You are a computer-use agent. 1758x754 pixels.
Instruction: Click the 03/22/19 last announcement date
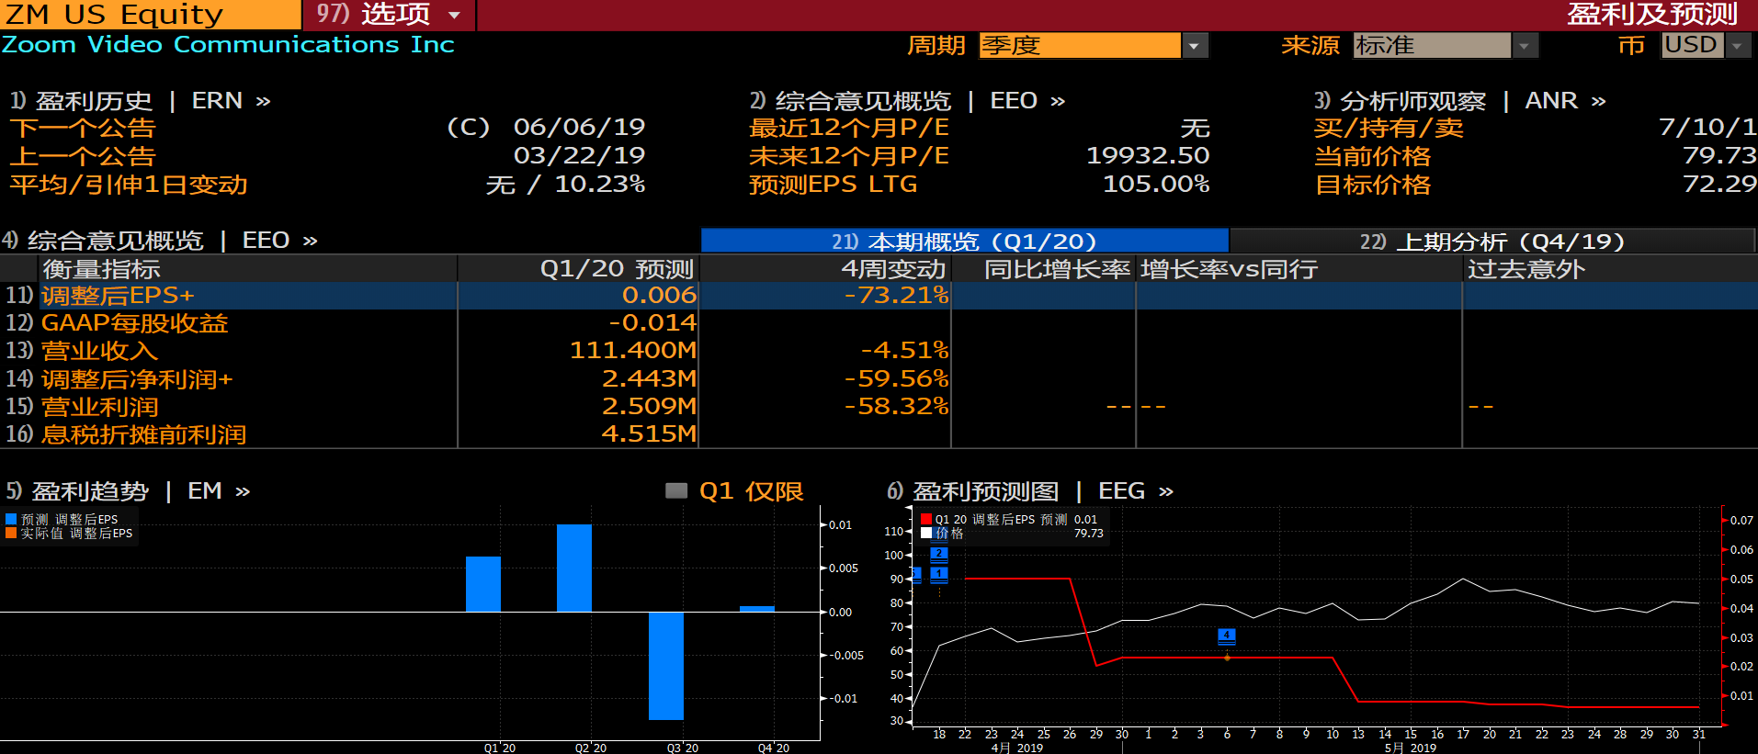579,156
